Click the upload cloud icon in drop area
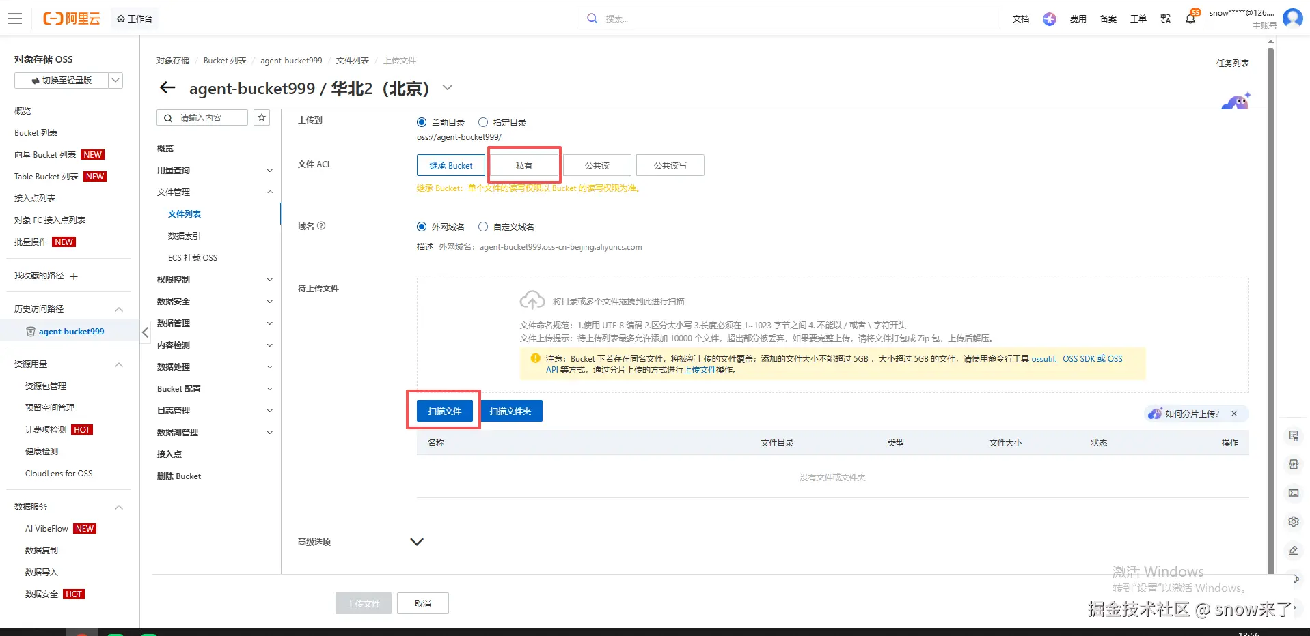The height and width of the screenshot is (636, 1310). tap(532, 300)
